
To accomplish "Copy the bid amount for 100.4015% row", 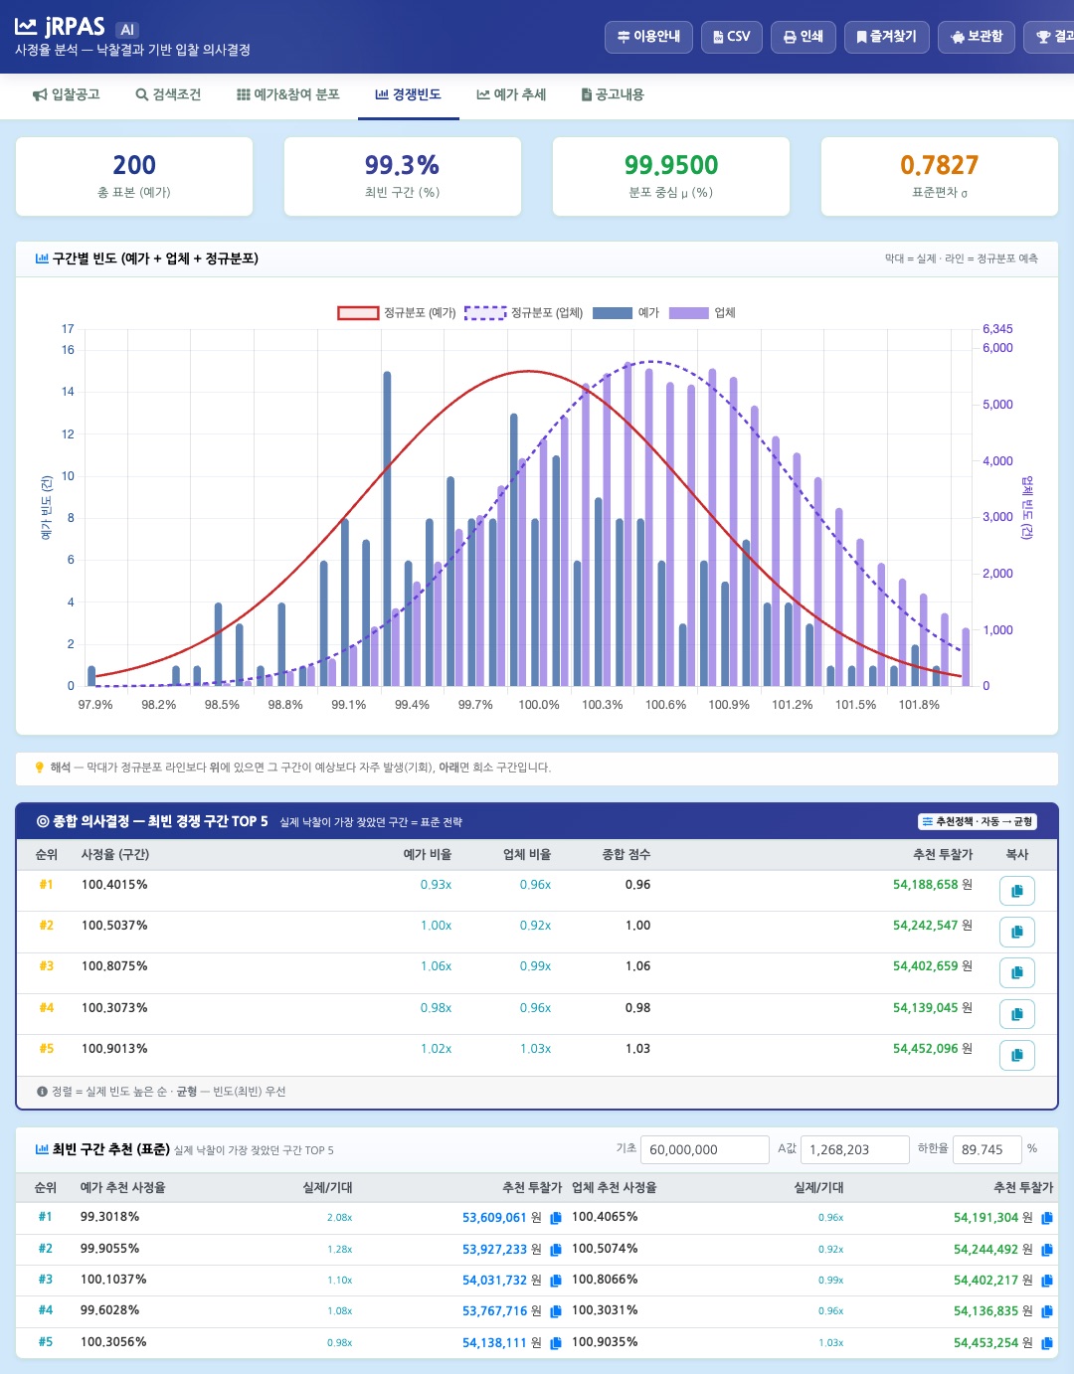I will click(1016, 891).
